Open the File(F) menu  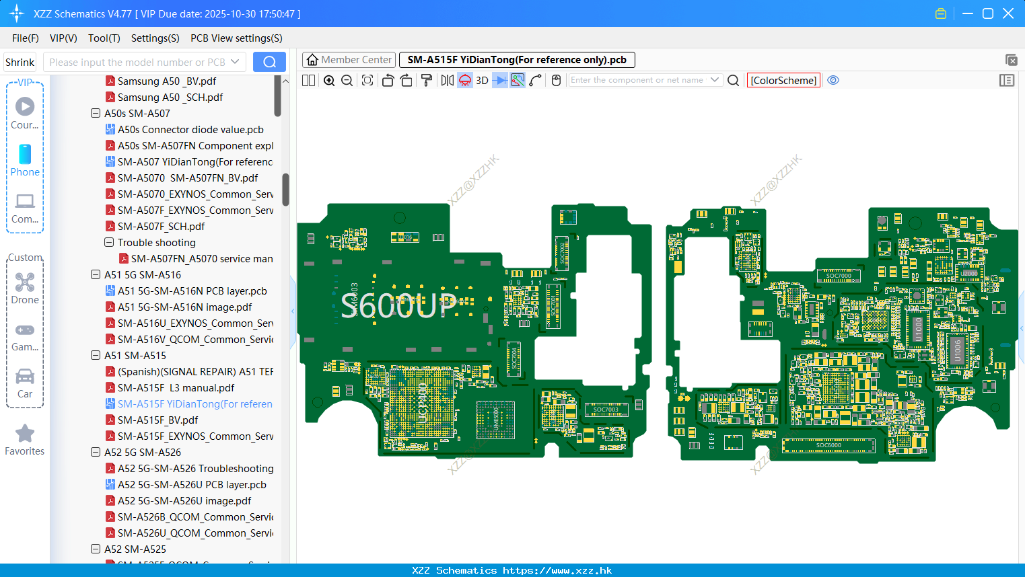click(26, 38)
